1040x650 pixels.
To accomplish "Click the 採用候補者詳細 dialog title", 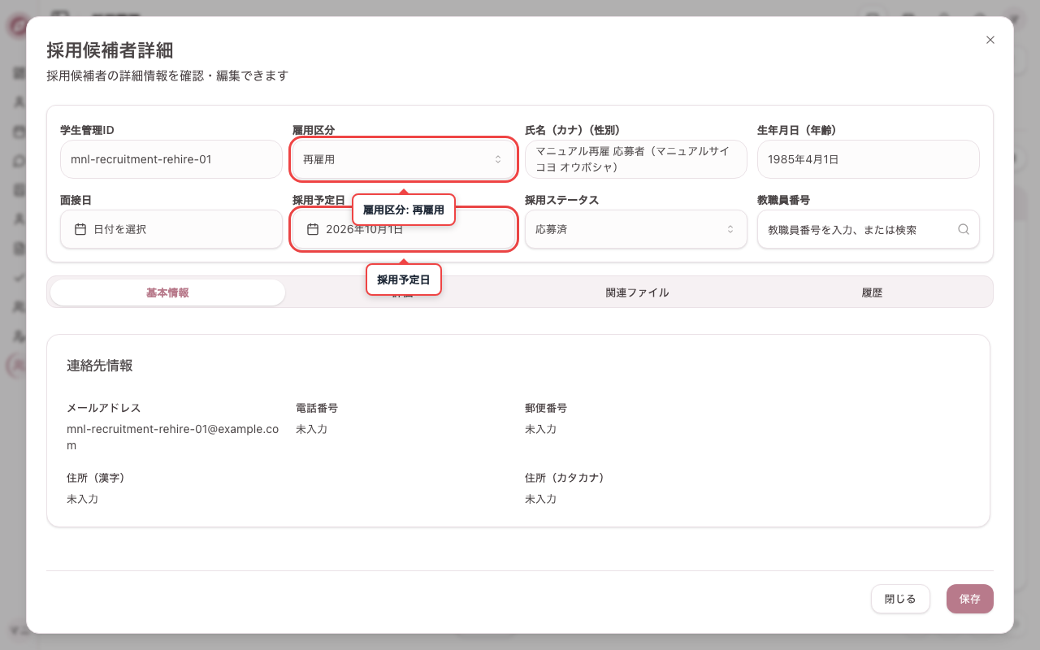I will (110, 50).
